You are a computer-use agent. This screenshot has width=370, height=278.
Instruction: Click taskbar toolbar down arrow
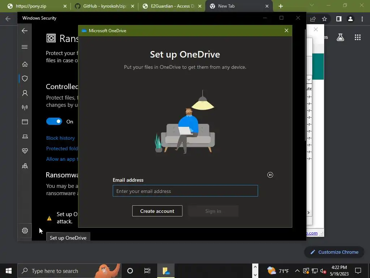(255, 275)
